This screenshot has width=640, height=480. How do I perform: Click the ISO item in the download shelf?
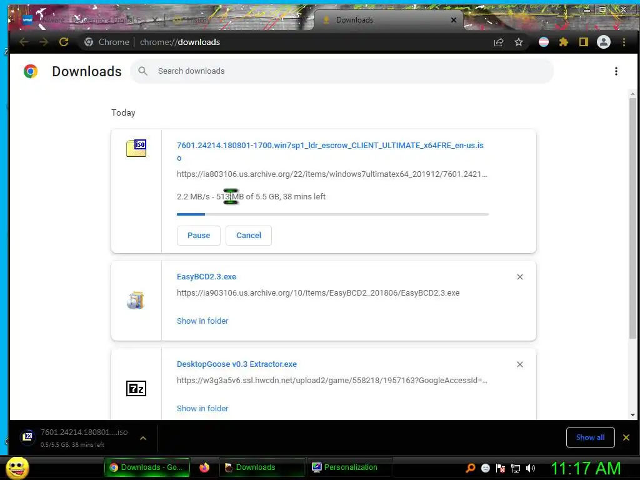pos(77,438)
